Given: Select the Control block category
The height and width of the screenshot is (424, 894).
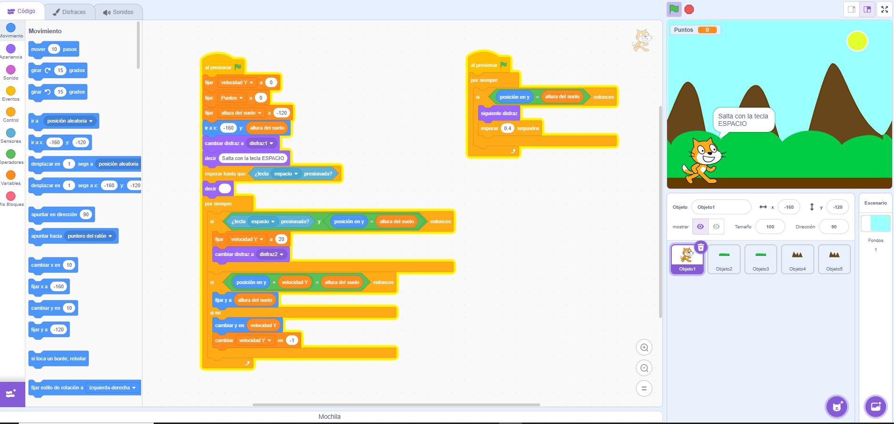Looking at the screenshot, I should pos(11,115).
